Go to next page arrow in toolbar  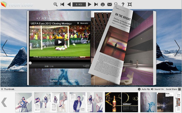(89, 4)
